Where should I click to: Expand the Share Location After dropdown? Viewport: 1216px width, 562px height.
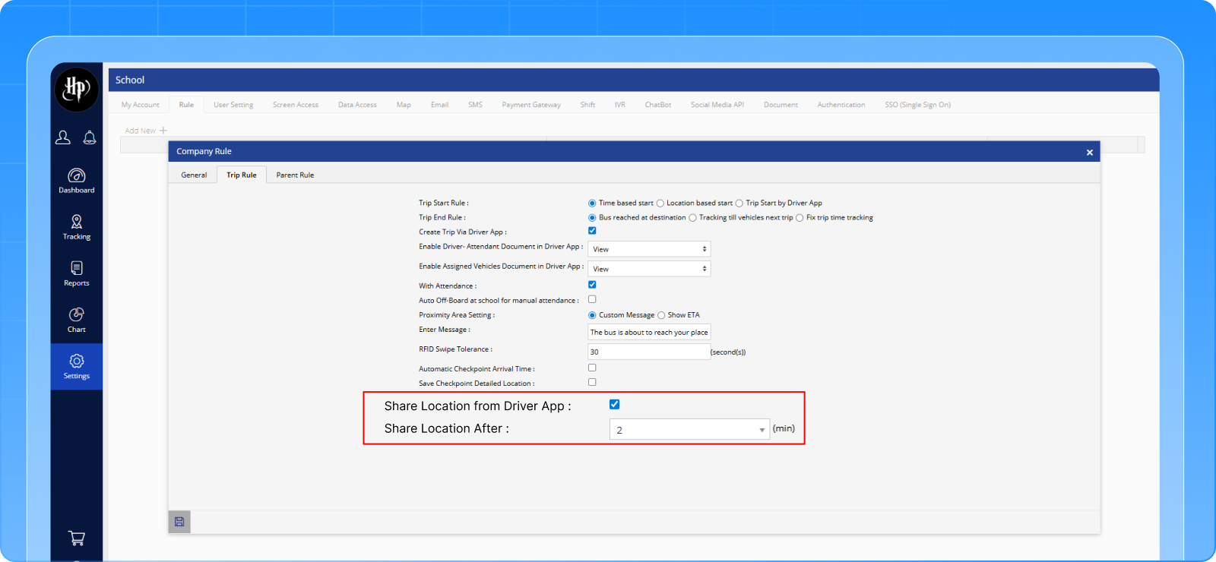689,430
